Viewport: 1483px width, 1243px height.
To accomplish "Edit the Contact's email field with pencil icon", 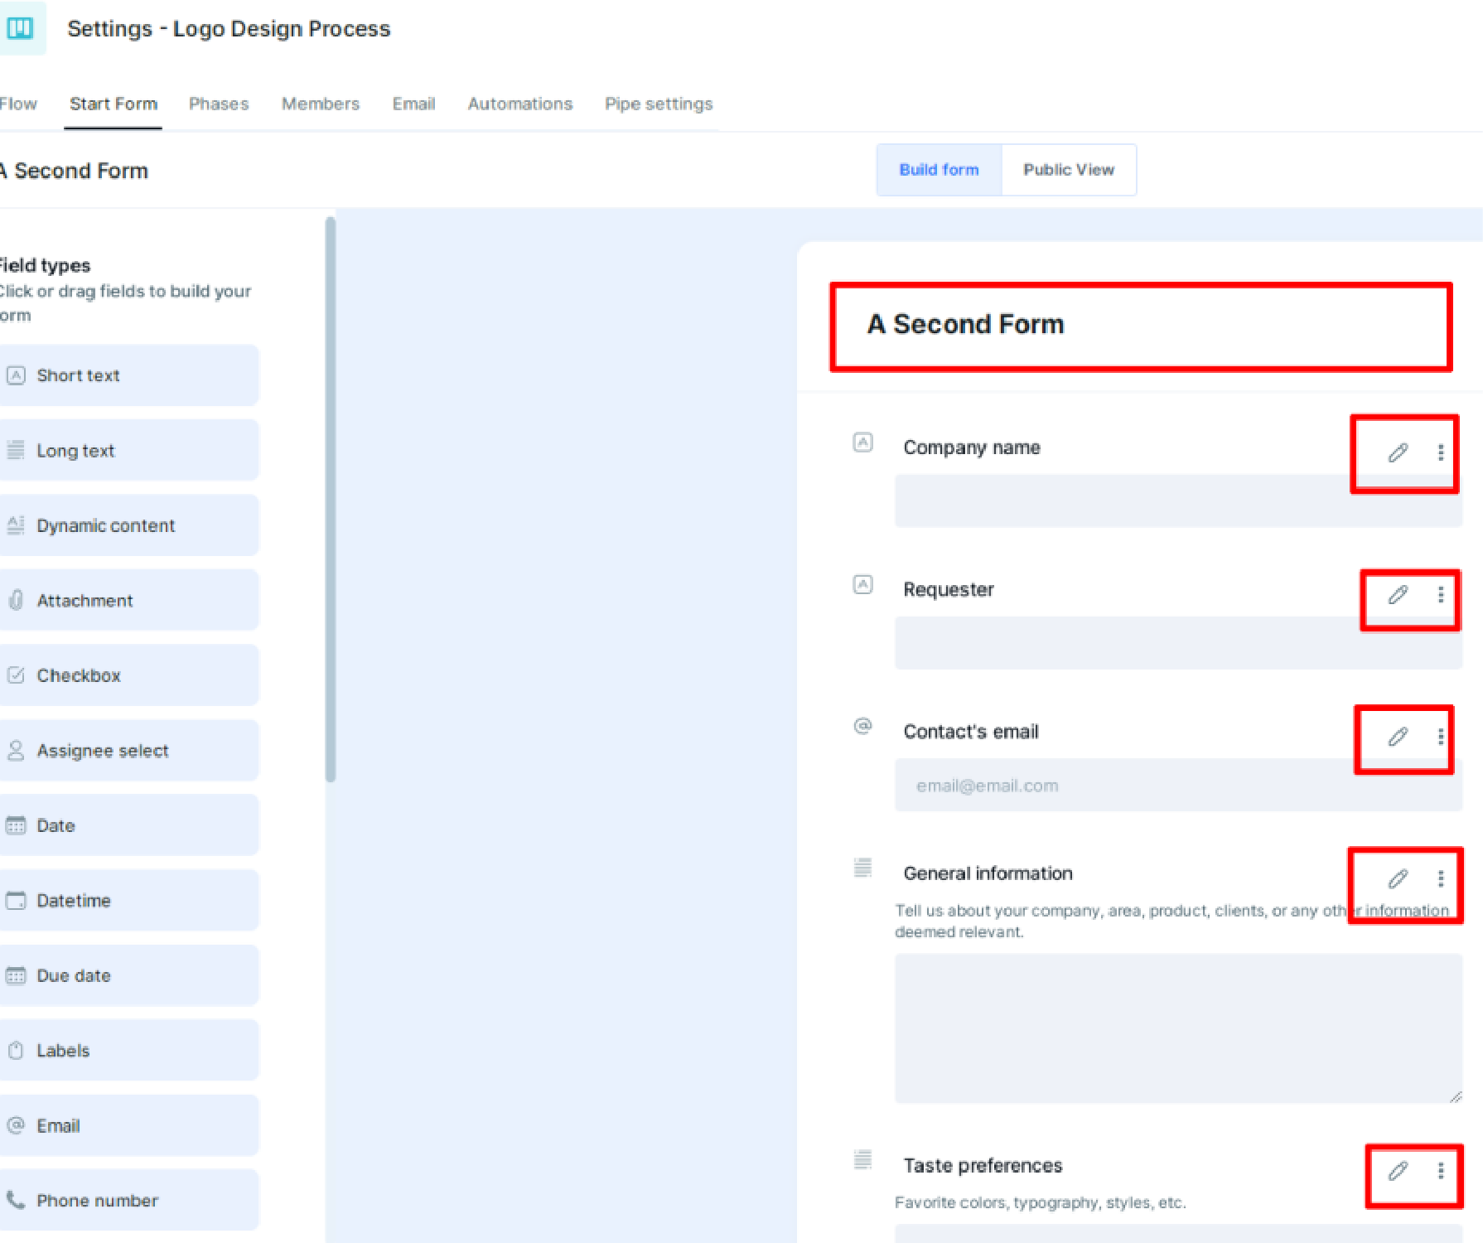I will (x=1398, y=737).
